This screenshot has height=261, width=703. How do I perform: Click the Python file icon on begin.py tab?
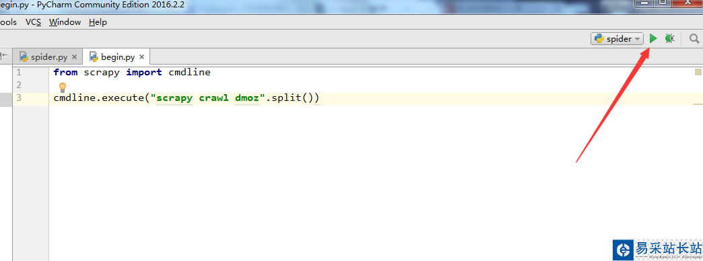[x=94, y=57]
